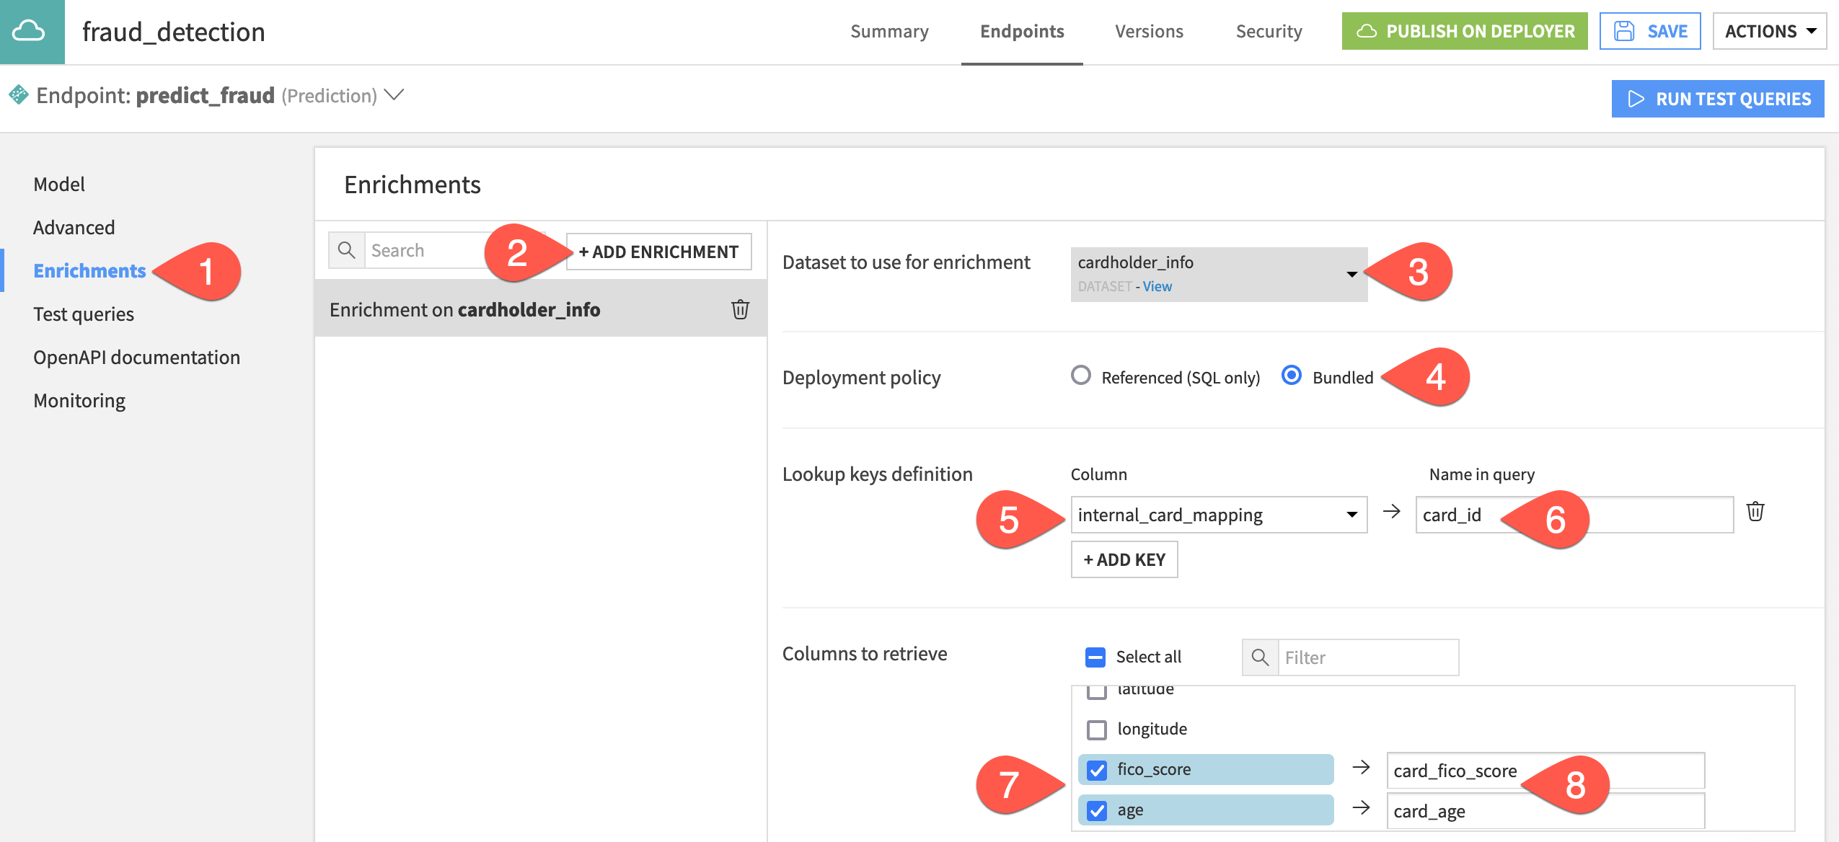Click the magnifier icon in the enrichment search
This screenshot has height=842, width=1839.
coord(347,249)
